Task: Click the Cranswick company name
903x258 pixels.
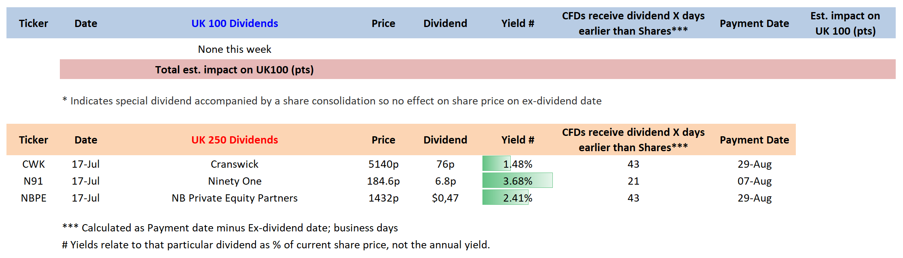Action: click(235, 164)
